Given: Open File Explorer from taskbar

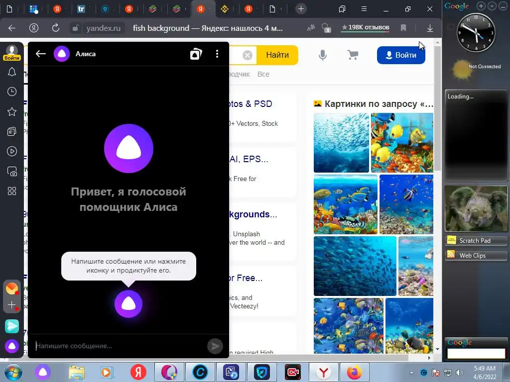Looking at the screenshot, I should (x=77, y=372).
